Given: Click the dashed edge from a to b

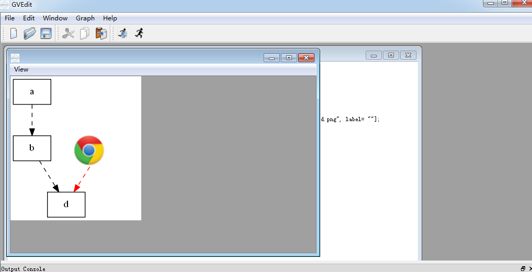Looking at the screenshot, I should [32, 120].
